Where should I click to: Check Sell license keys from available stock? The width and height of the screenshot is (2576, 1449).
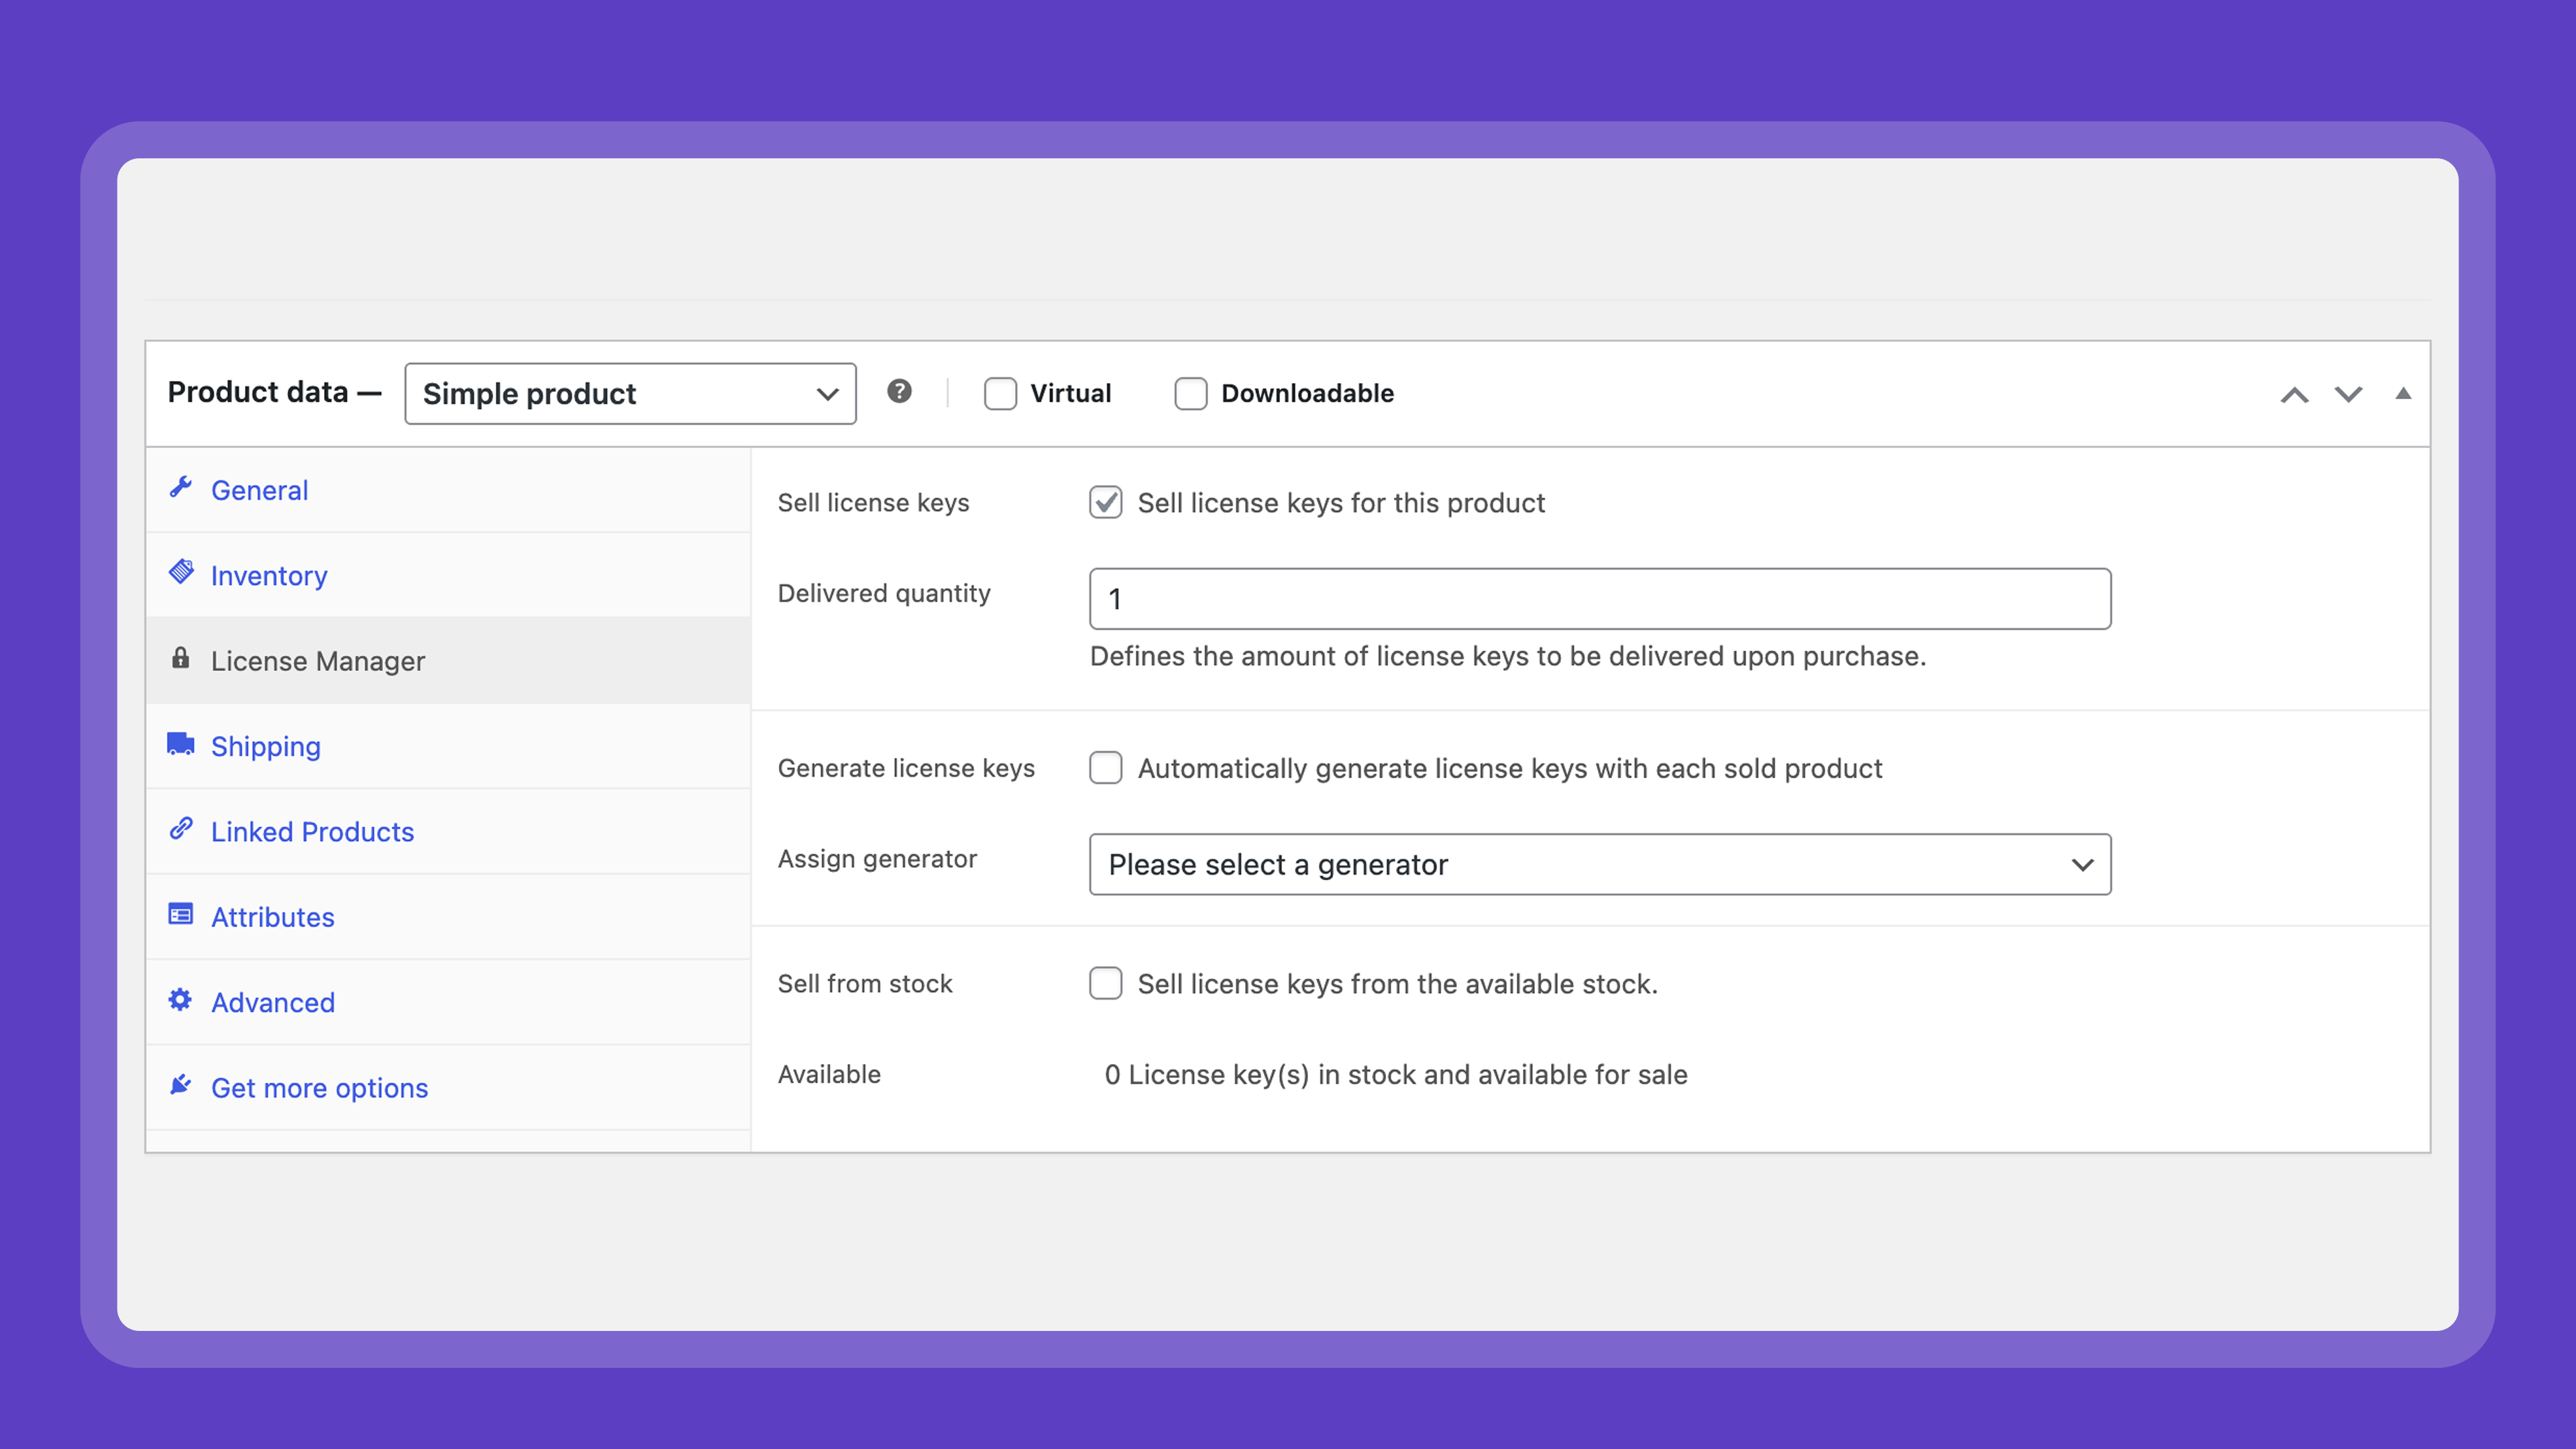(1105, 983)
